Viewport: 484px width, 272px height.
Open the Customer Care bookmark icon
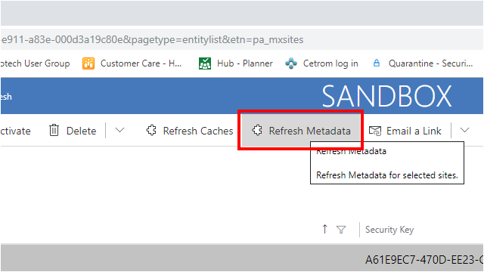click(x=88, y=63)
